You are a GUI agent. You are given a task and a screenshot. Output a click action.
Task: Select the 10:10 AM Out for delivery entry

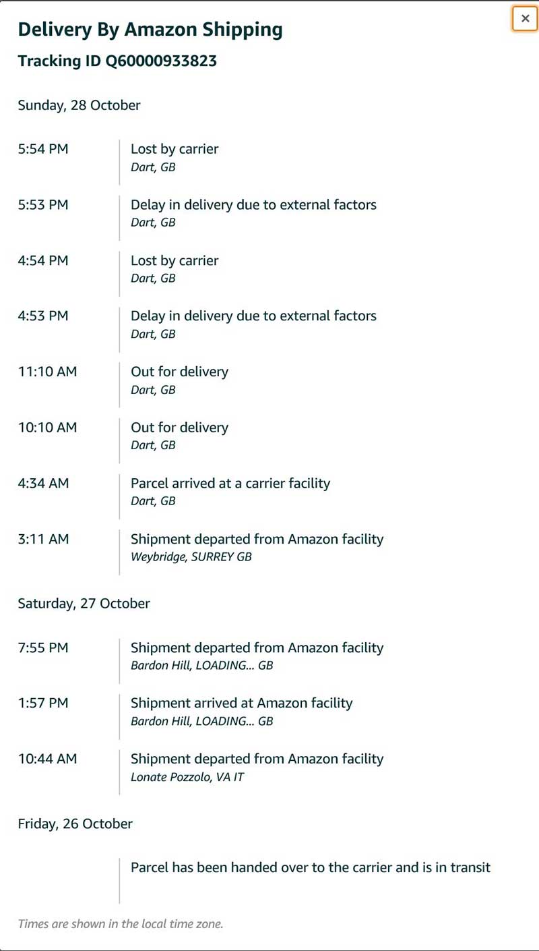179,428
